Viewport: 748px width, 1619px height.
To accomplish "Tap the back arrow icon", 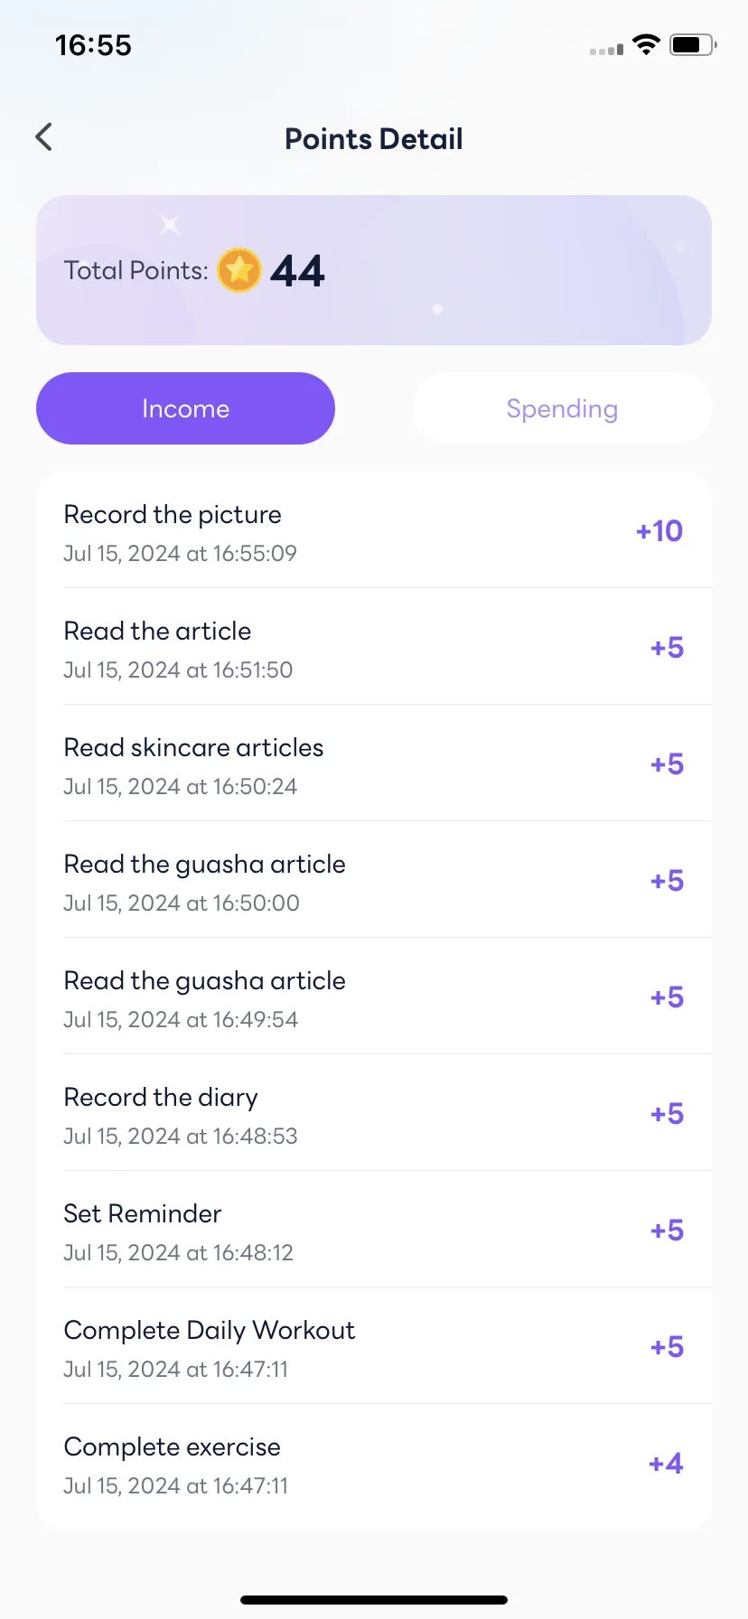I will pos(43,137).
